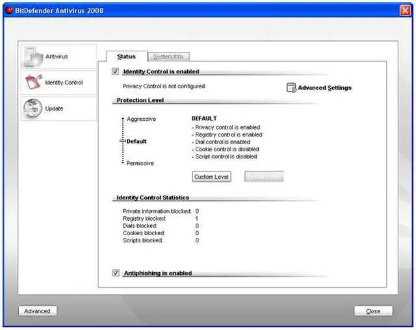The height and width of the screenshot is (330, 416).
Task: Open the Advanced view button at bottom
Action: pos(37,311)
